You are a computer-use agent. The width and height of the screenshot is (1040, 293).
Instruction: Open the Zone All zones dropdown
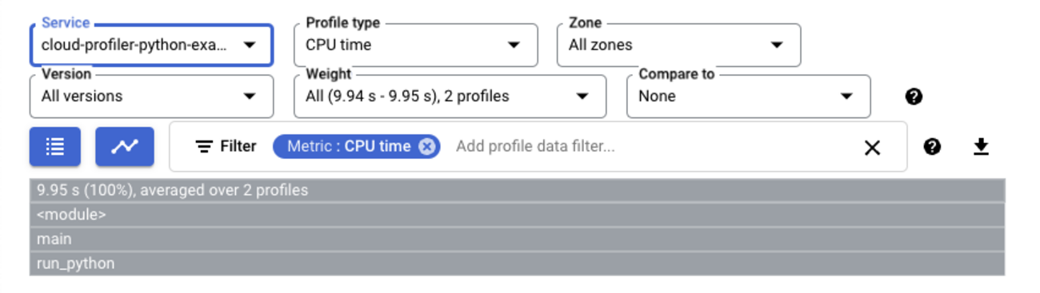(678, 45)
